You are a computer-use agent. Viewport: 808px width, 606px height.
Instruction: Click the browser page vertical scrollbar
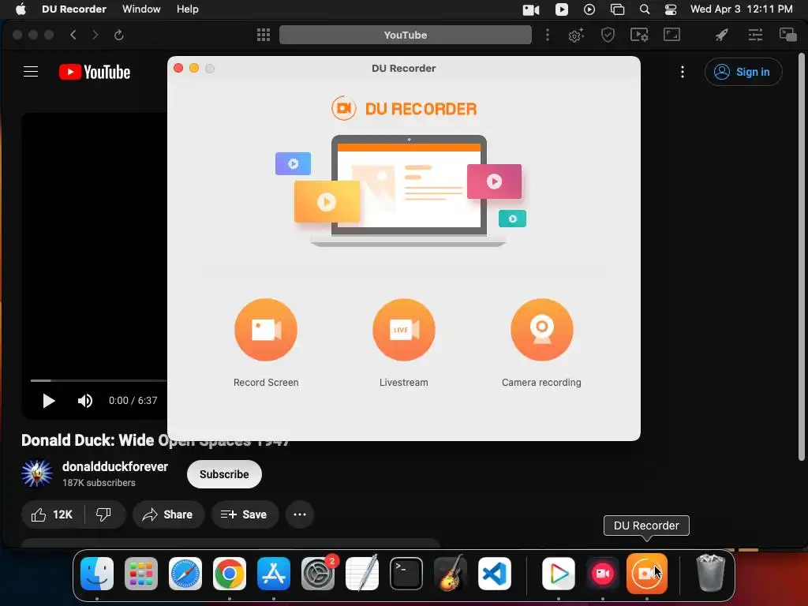point(802,256)
